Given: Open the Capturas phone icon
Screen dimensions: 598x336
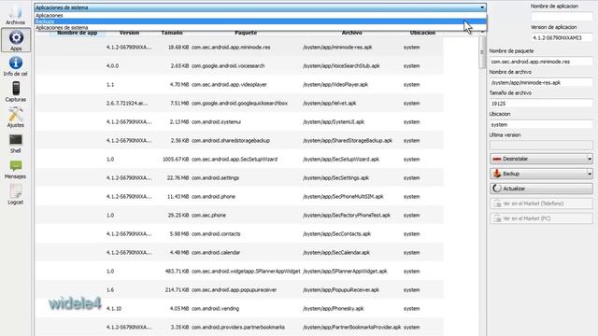Looking at the screenshot, I should 16,89.
